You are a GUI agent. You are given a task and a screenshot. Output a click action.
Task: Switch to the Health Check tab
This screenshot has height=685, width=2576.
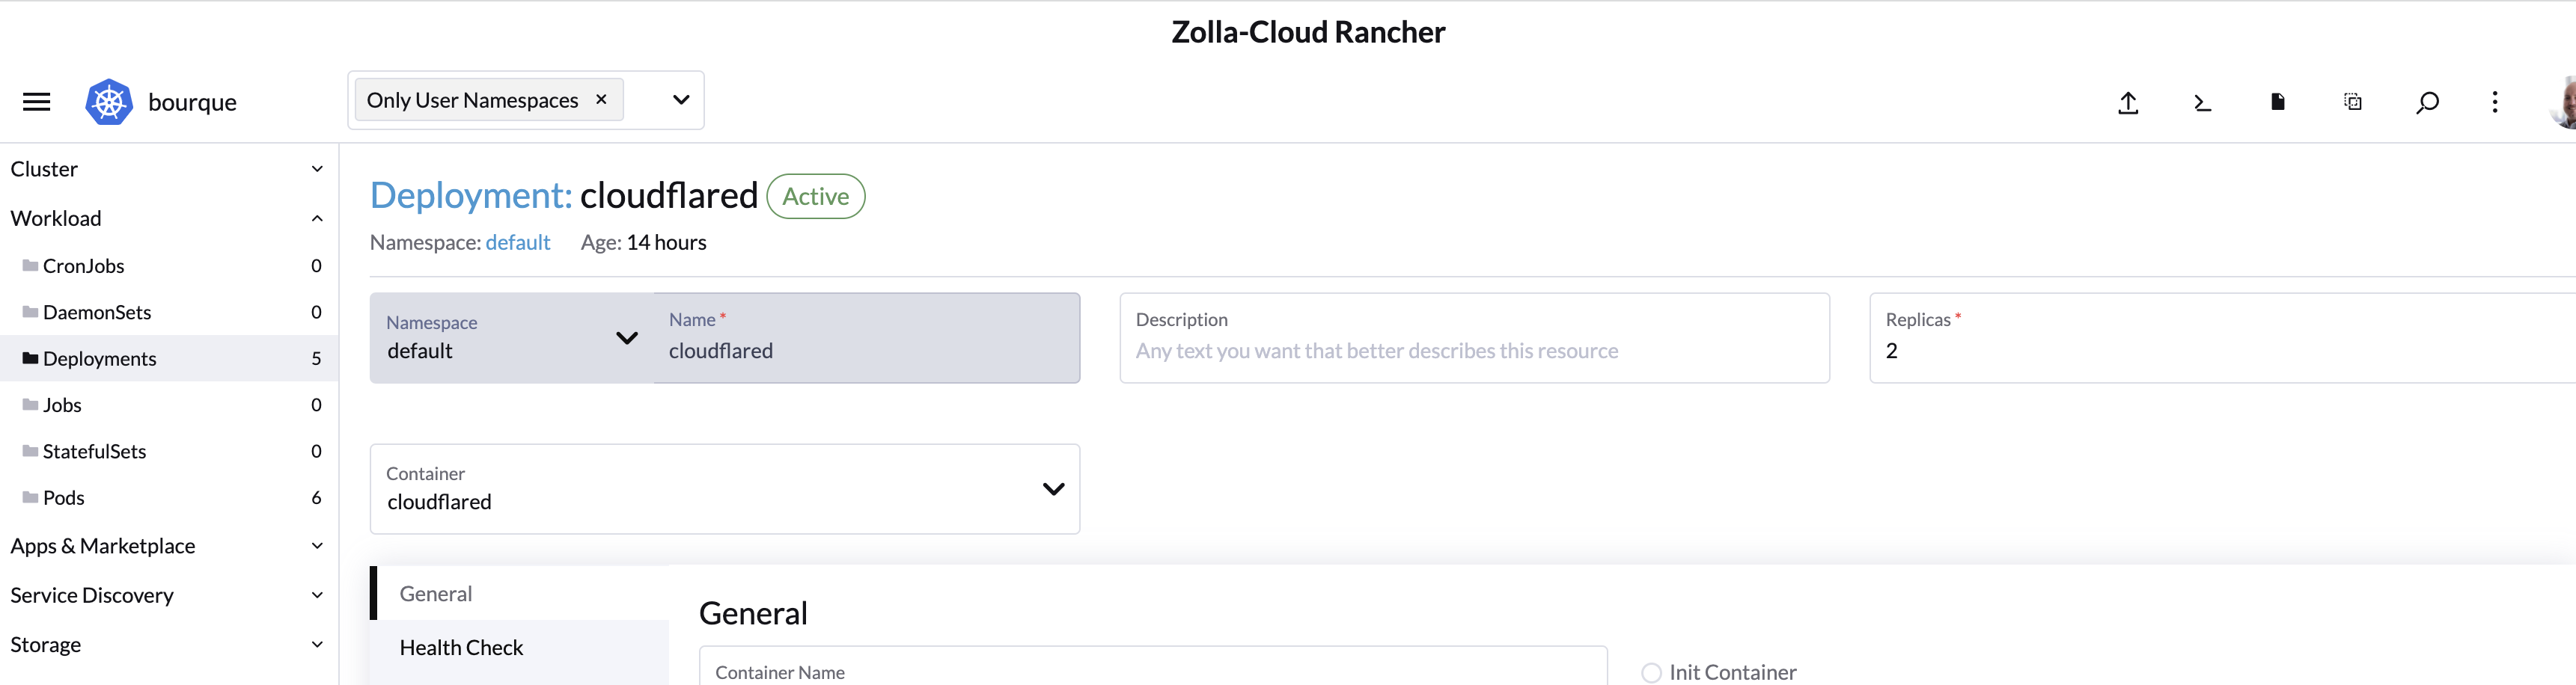461,647
